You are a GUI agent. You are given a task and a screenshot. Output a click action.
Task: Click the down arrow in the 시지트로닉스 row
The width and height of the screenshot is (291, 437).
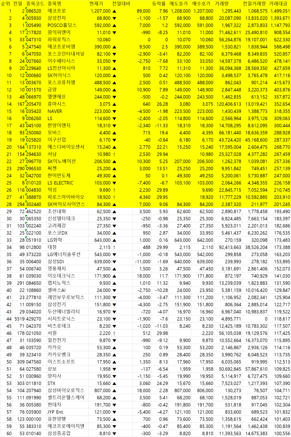point(114,319)
